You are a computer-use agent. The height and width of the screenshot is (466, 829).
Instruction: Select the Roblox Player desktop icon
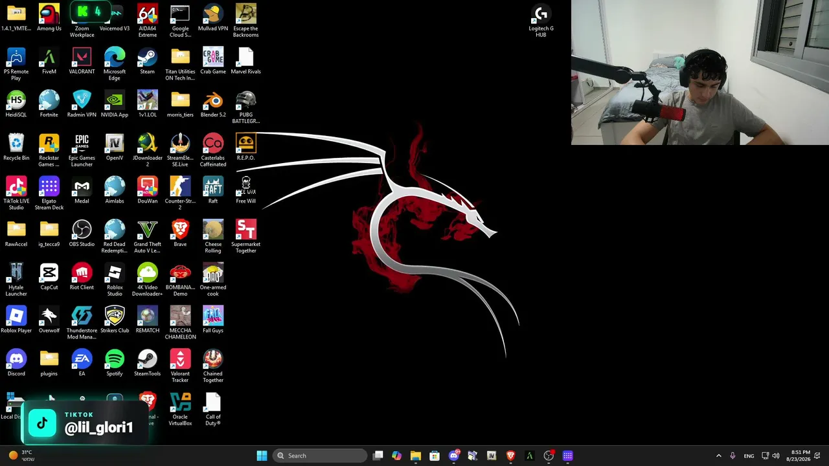pyautogui.click(x=16, y=320)
